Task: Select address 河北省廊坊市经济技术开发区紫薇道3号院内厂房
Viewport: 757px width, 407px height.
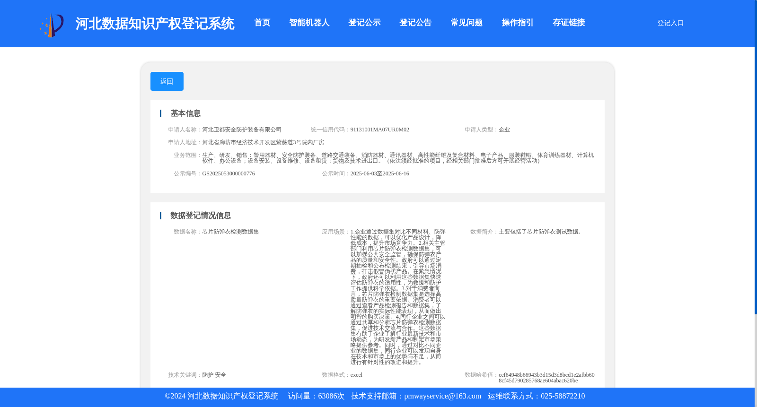Action: point(263,142)
